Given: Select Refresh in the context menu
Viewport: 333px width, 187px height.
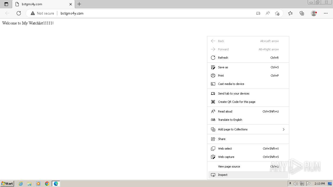Looking at the screenshot, I should (248, 58).
